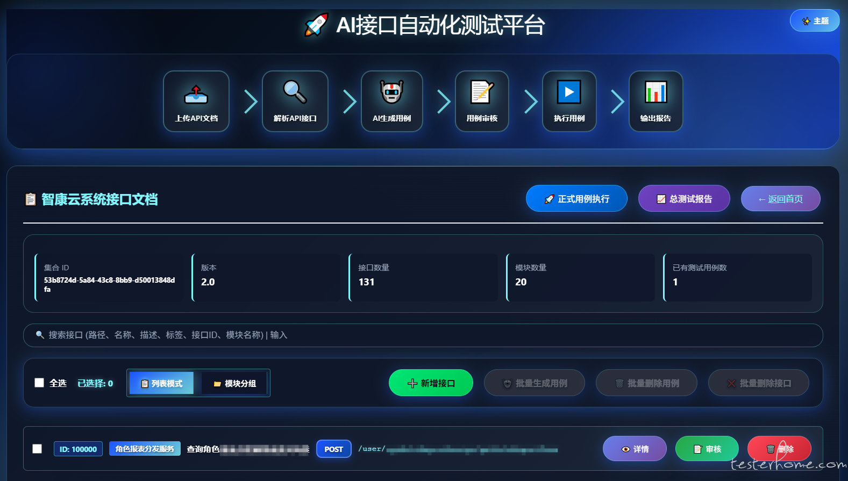Screen dimensions: 848x481
Task: Click the red 删除 delete button
Action: [779, 449]
